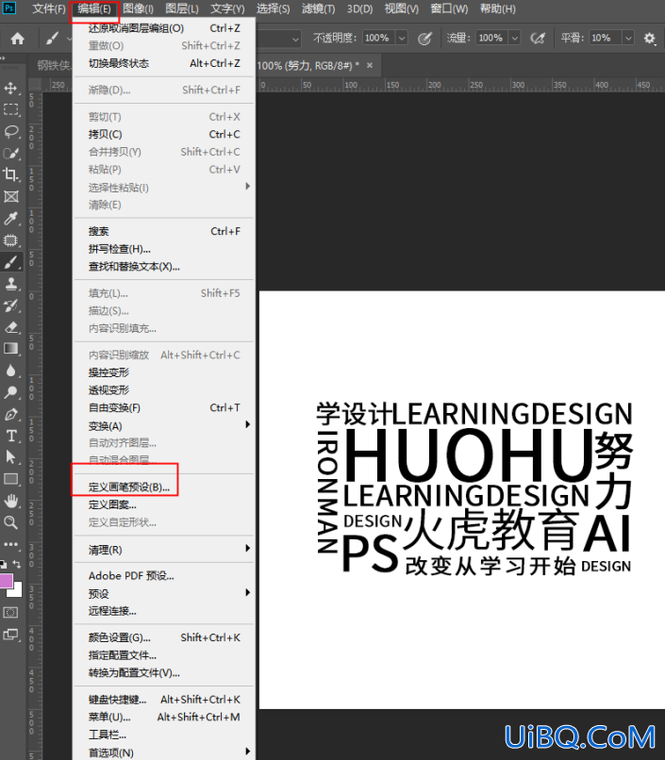Screen dimensions: 665x760
Task: Swap foreground and background colors
Action: pos(17,564)
